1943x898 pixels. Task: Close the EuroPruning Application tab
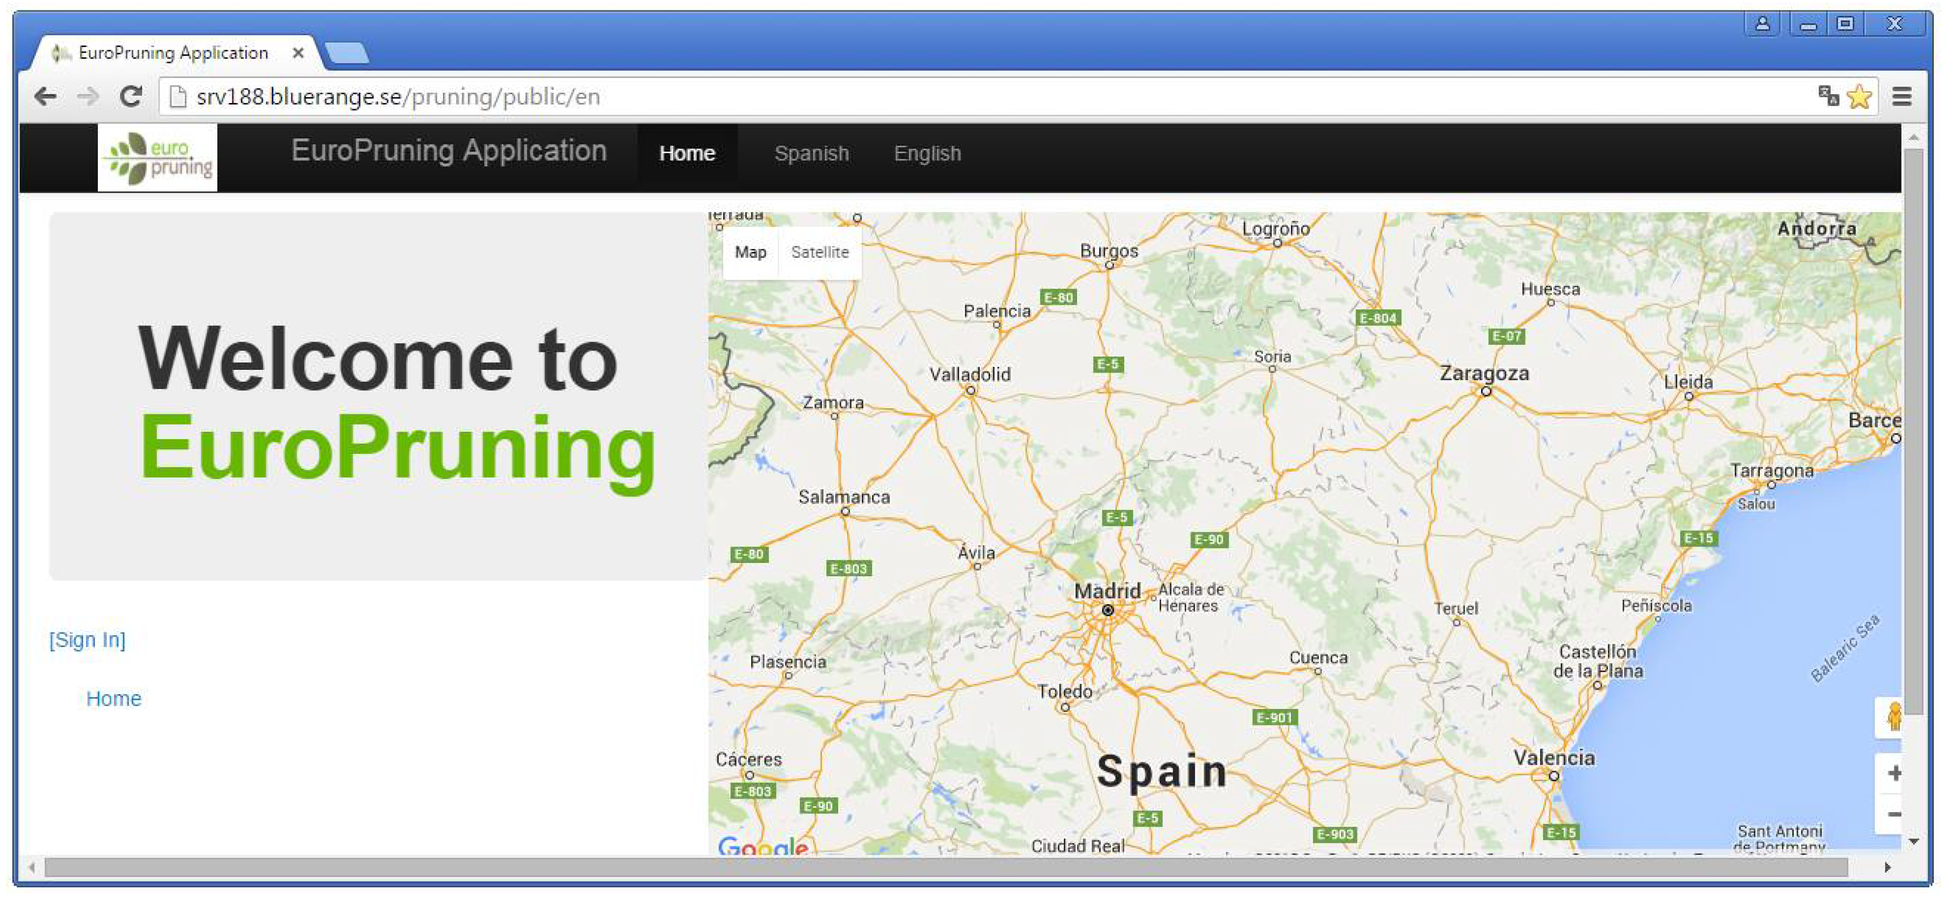[298, 53]
